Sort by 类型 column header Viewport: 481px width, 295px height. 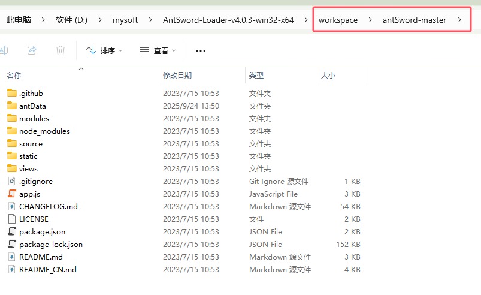tap(256, 75)
